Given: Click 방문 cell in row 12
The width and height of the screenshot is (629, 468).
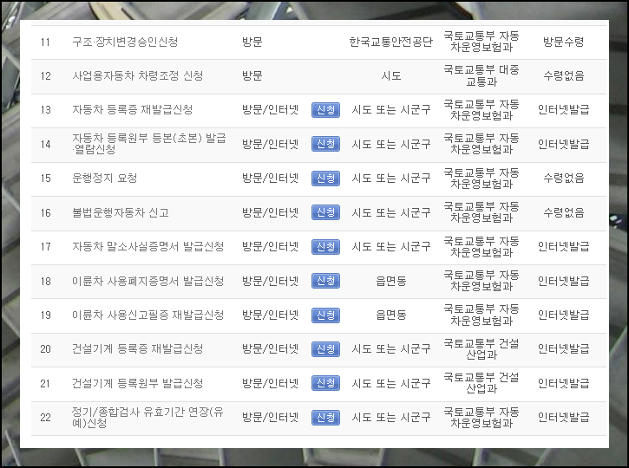Looking at the screenshot, I should 252,75.
